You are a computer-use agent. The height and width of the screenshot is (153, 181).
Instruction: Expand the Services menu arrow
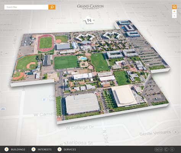tap(60, 149)
